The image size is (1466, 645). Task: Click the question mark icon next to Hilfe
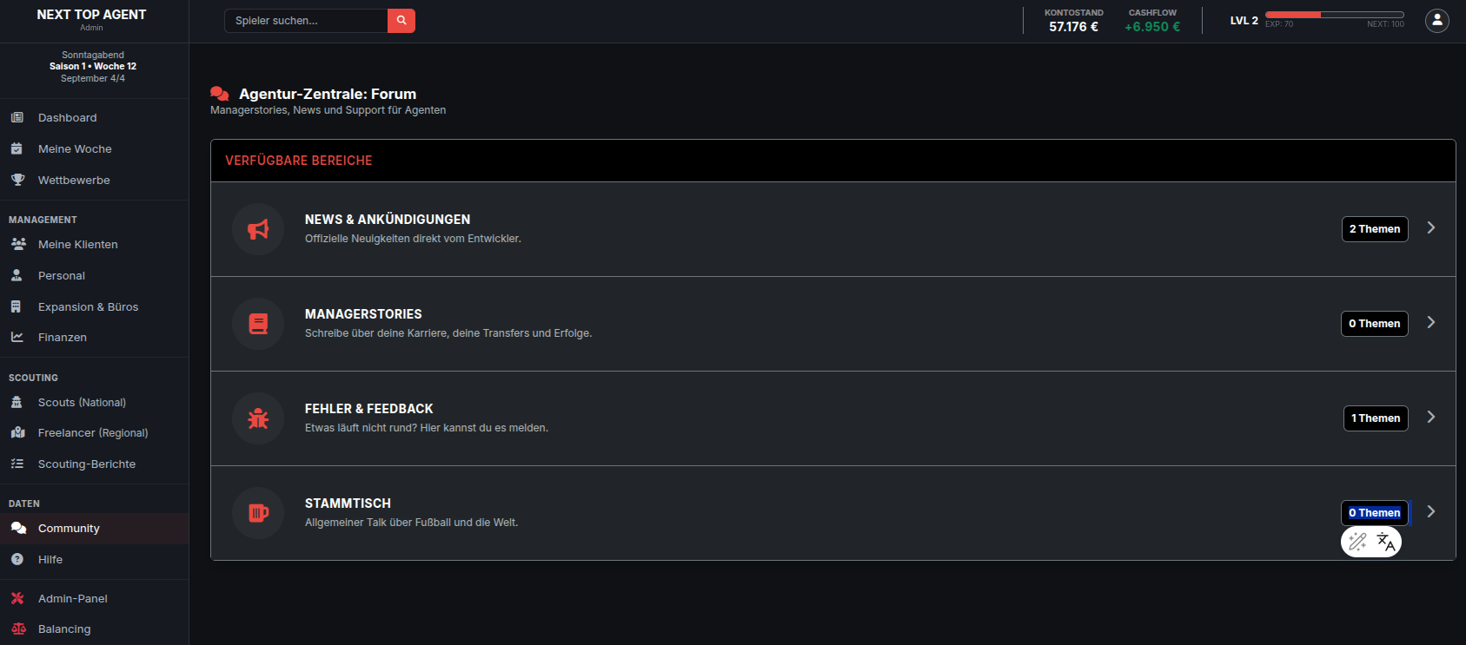17,559
